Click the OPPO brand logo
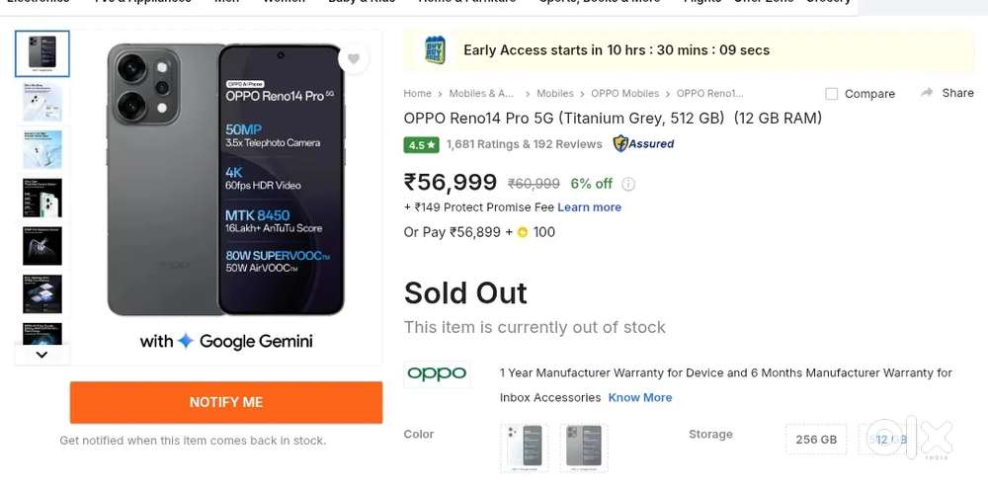 pos(437,373)
